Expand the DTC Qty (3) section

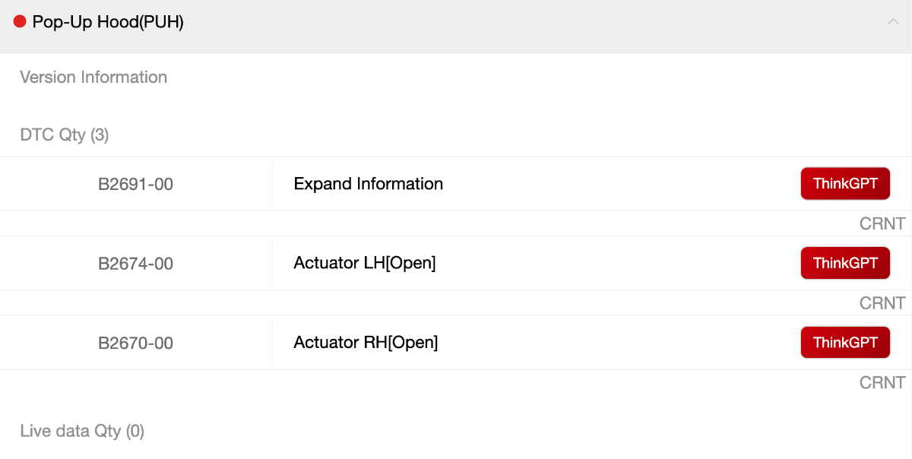pyautogui.click(x=65, y=135)
